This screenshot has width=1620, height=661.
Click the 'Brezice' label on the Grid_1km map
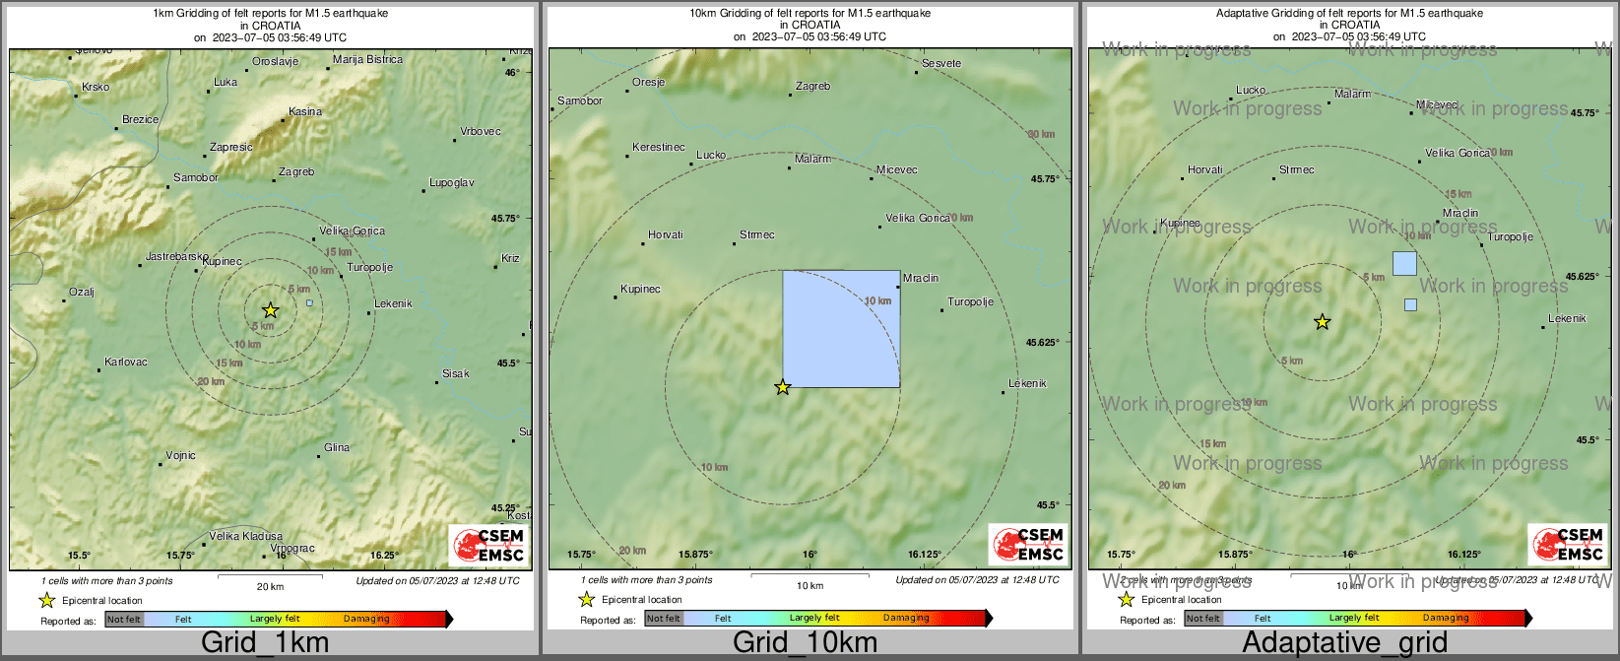(140, 119)
